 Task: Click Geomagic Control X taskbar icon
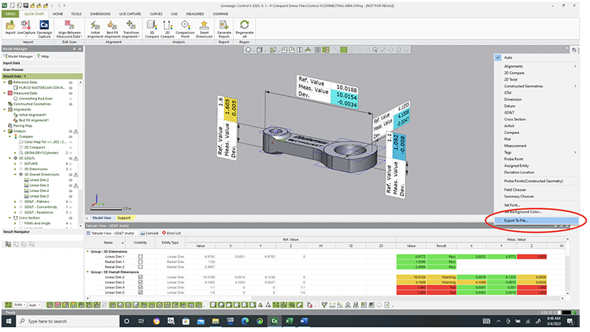[274, 321]
